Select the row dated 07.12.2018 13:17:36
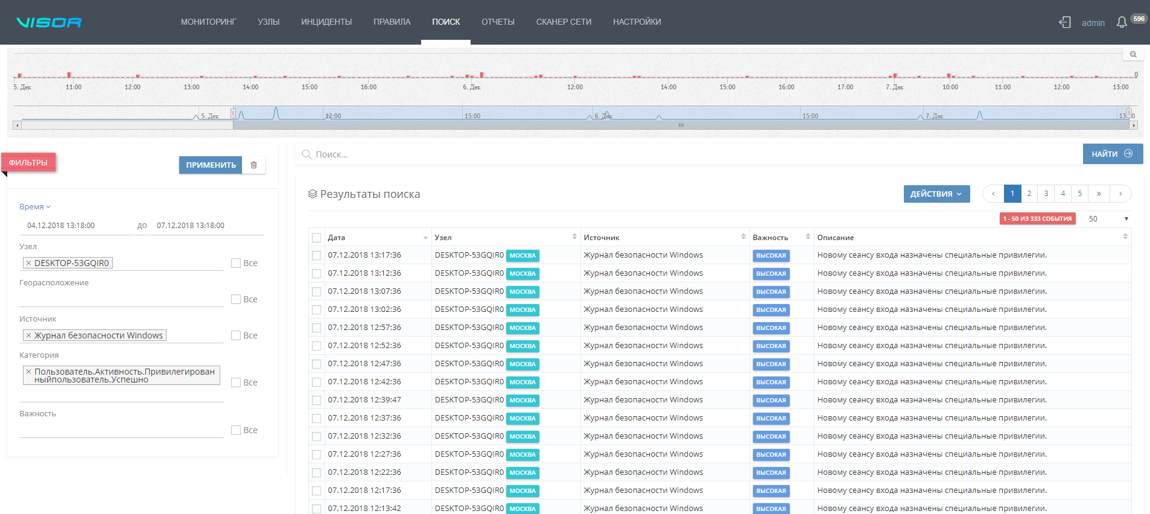The image size is (1150, 514). coord(317,256)
